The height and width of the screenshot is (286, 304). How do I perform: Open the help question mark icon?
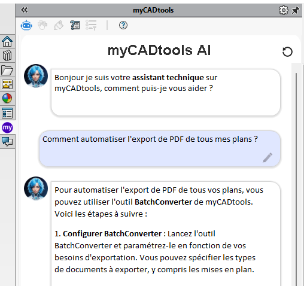click(x=123, y=25)
